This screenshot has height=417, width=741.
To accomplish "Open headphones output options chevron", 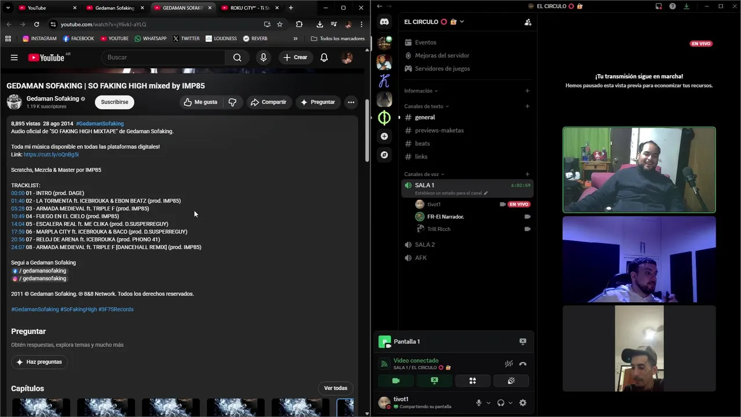I will pos(510,403).
